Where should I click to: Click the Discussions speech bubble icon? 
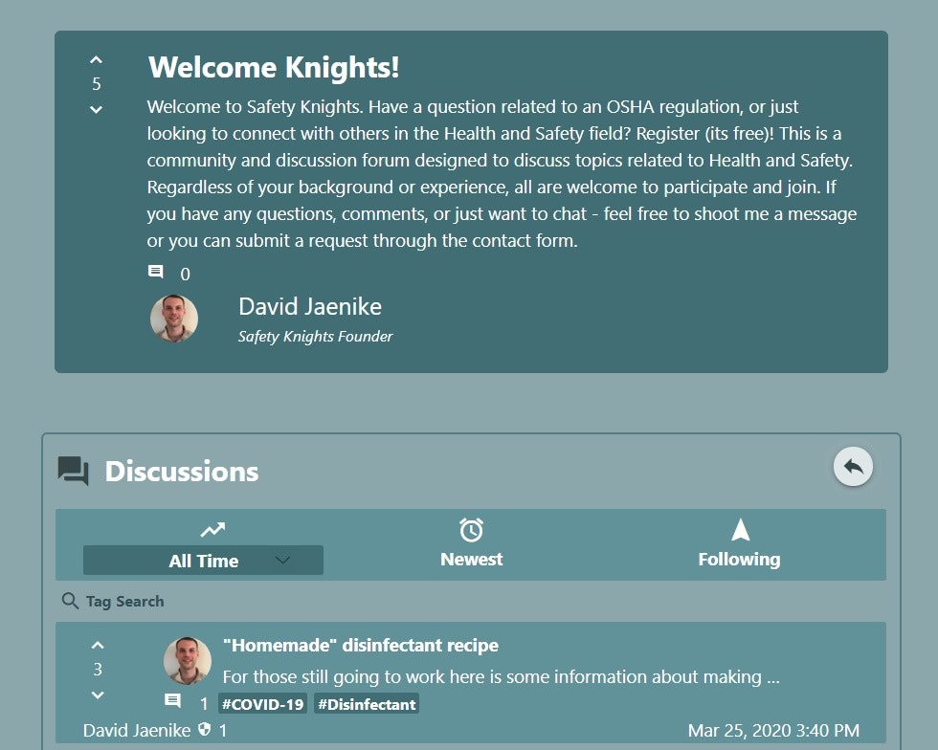[71, 470]
